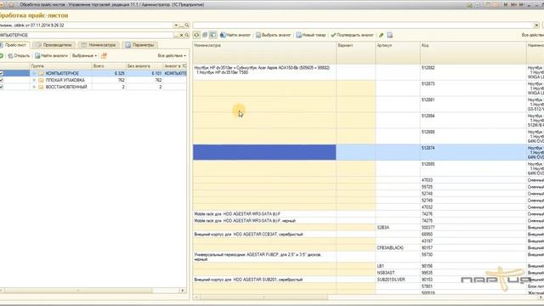Screen dimensions: 544x306
Task: Click 'Код' column header
Action: click(473, 53)
